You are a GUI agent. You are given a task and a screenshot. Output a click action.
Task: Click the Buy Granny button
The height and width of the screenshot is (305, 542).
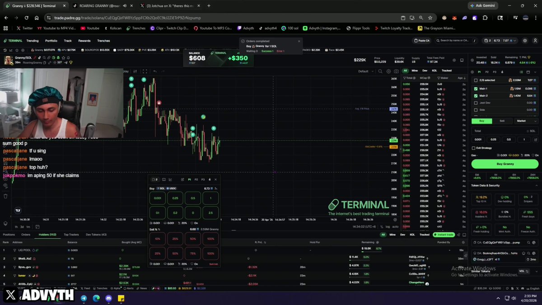505,164
